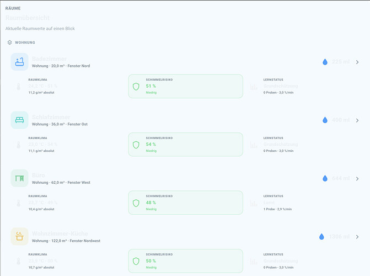
Task: Click the bar chart icon in Büro Lernstatus
Action: tap(254, 203)
